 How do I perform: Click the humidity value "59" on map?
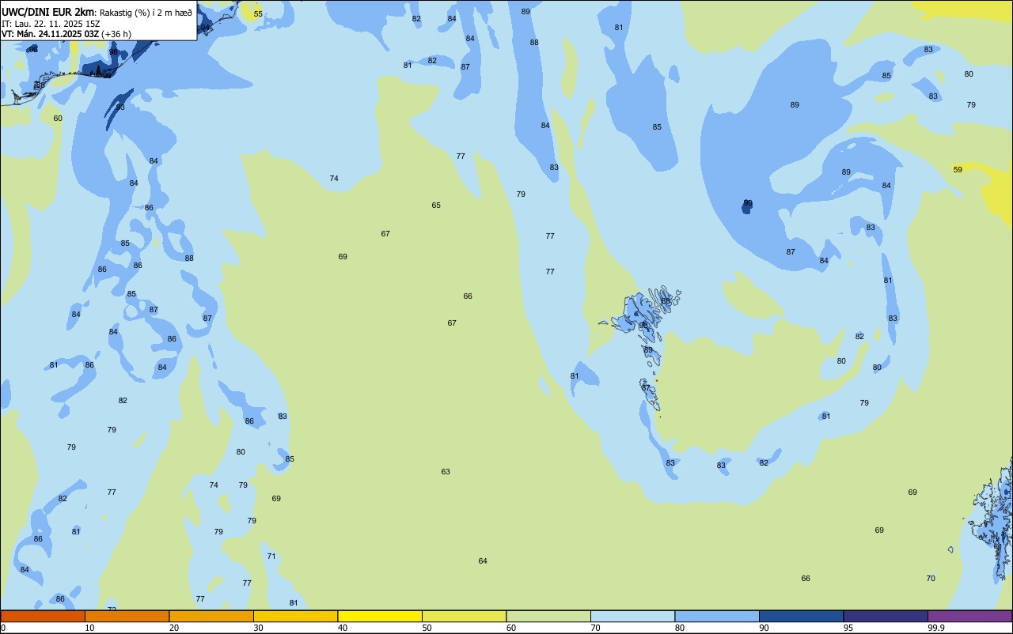[958, 170]
